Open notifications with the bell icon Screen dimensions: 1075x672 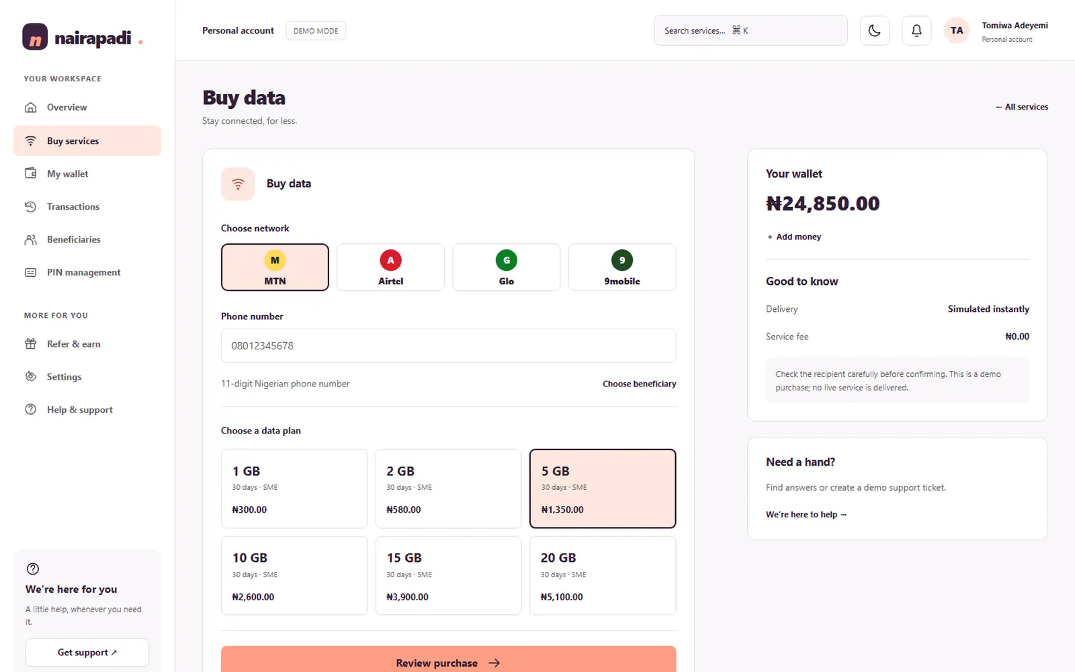click(916, 30)
